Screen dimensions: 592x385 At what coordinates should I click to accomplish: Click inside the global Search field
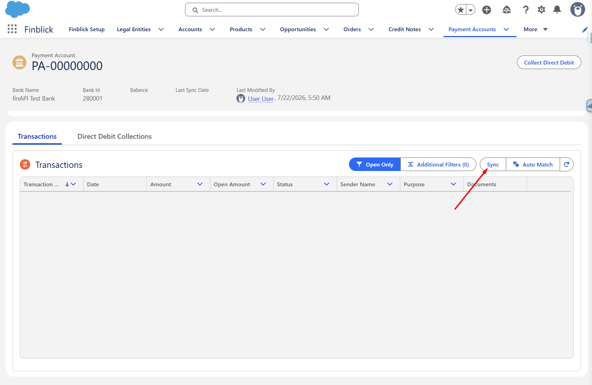[x=272, y=10]
